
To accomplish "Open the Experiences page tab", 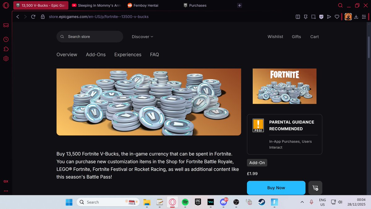I will click(x=128, y=54).
